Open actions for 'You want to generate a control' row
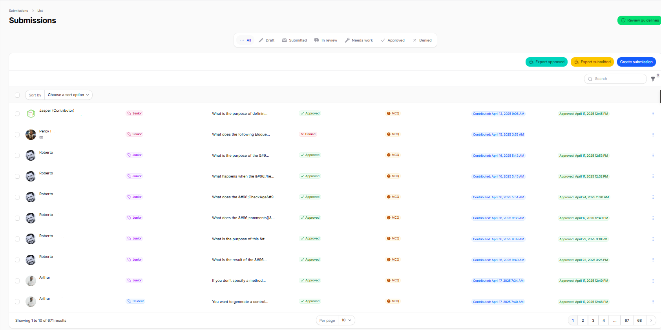The width and height of the screenshot is (661, 330). click(x=653, y=302)
